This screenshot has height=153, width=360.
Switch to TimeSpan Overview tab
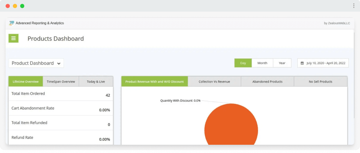click(x=61, y=81)
